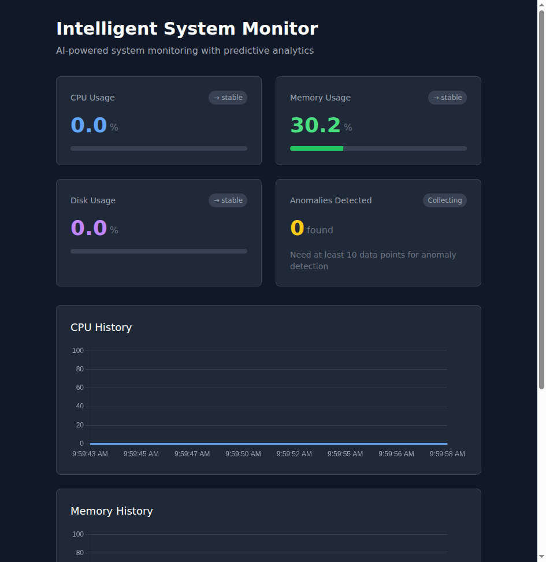546x562 pixels.
Task: Expand the Memory History panel
Action: tap(269, 511)
